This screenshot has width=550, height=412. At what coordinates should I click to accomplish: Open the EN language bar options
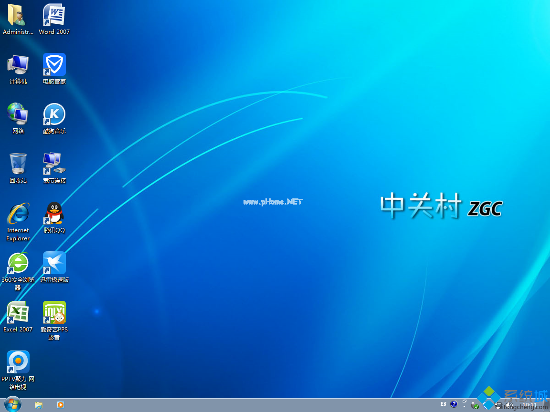(444, 404)
